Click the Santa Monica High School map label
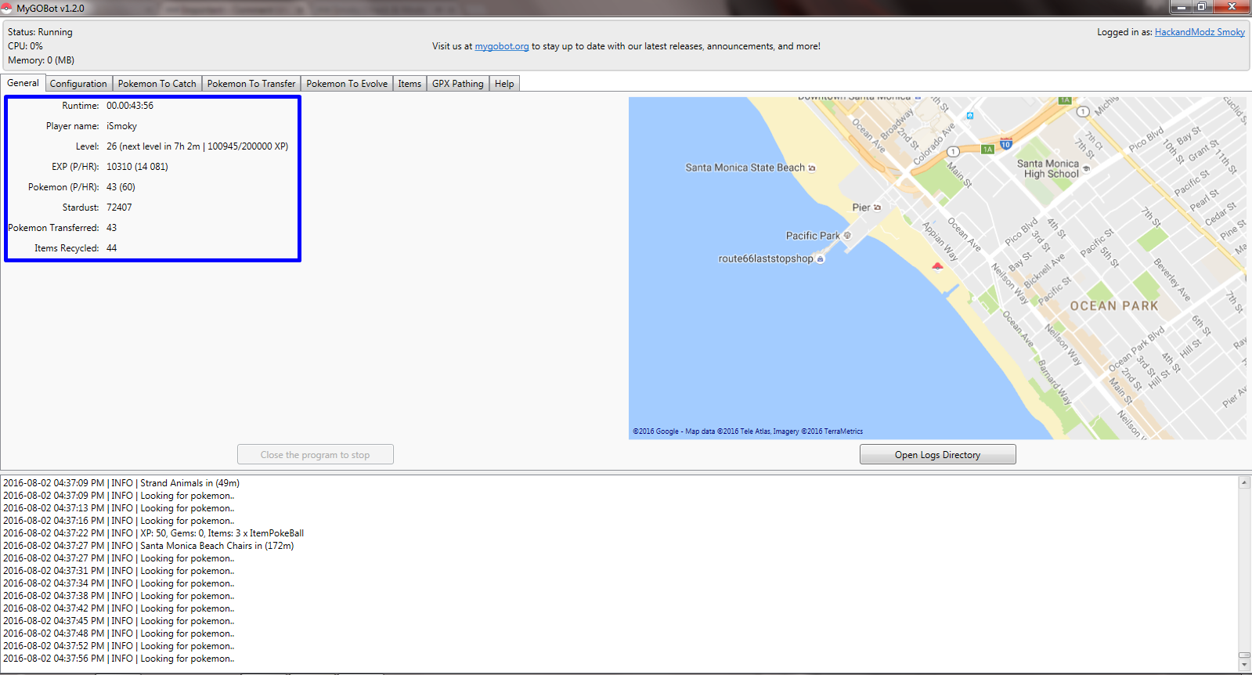1252x675 pixels. pos(1048,169)
